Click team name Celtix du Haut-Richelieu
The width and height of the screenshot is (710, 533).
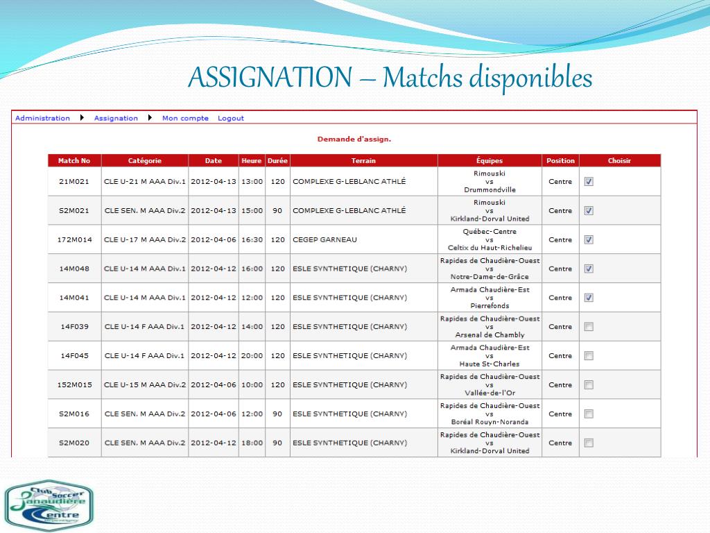(490, 248)
